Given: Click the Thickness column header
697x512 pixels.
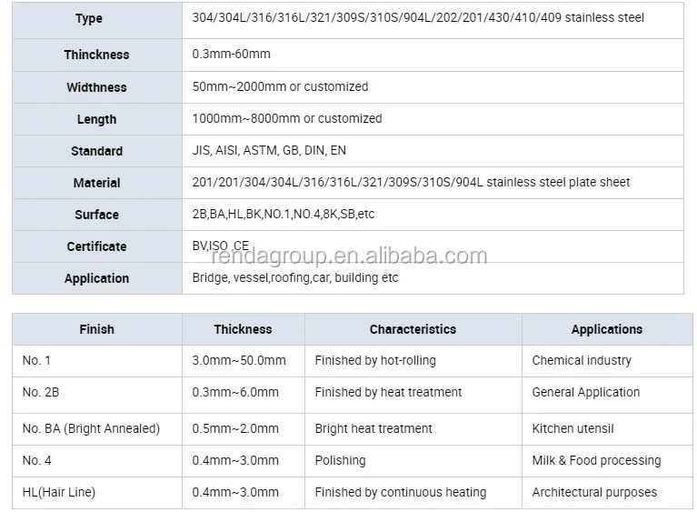Looking at the screenshot, I should coord(243,329).
